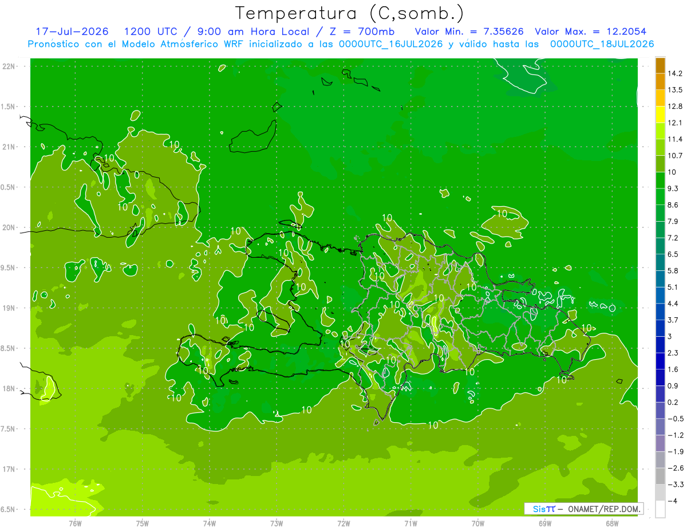Click the dark orange top colorbar swatch
This screenshot has width=687, height=531.
point(660,65)
